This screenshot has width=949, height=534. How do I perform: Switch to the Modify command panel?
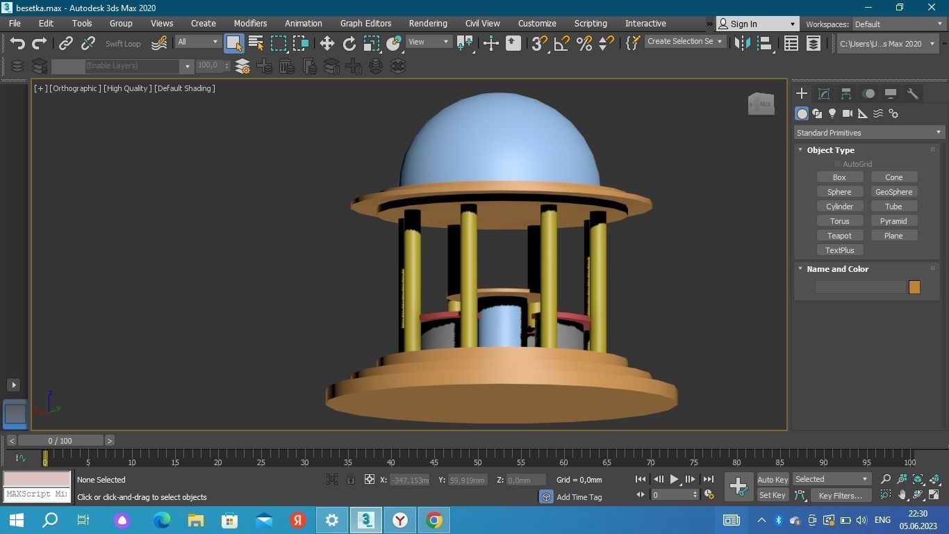pos(824,93)
